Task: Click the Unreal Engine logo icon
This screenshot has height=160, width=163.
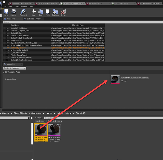Action: pyautogui.click(x=4, y=2)
